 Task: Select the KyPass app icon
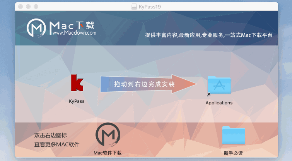pos(77,83)
